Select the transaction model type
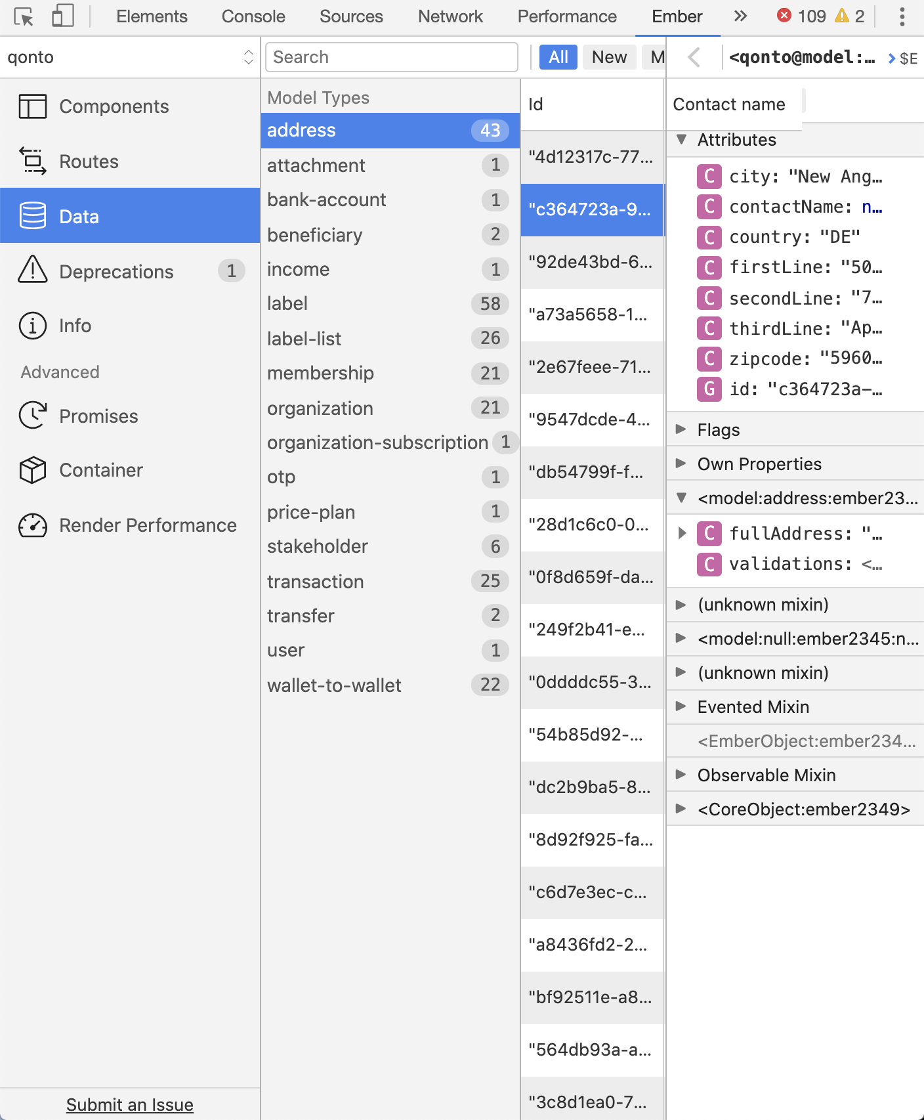The width and height of the screenshot is (924, 1120). (x=390, y=581)
